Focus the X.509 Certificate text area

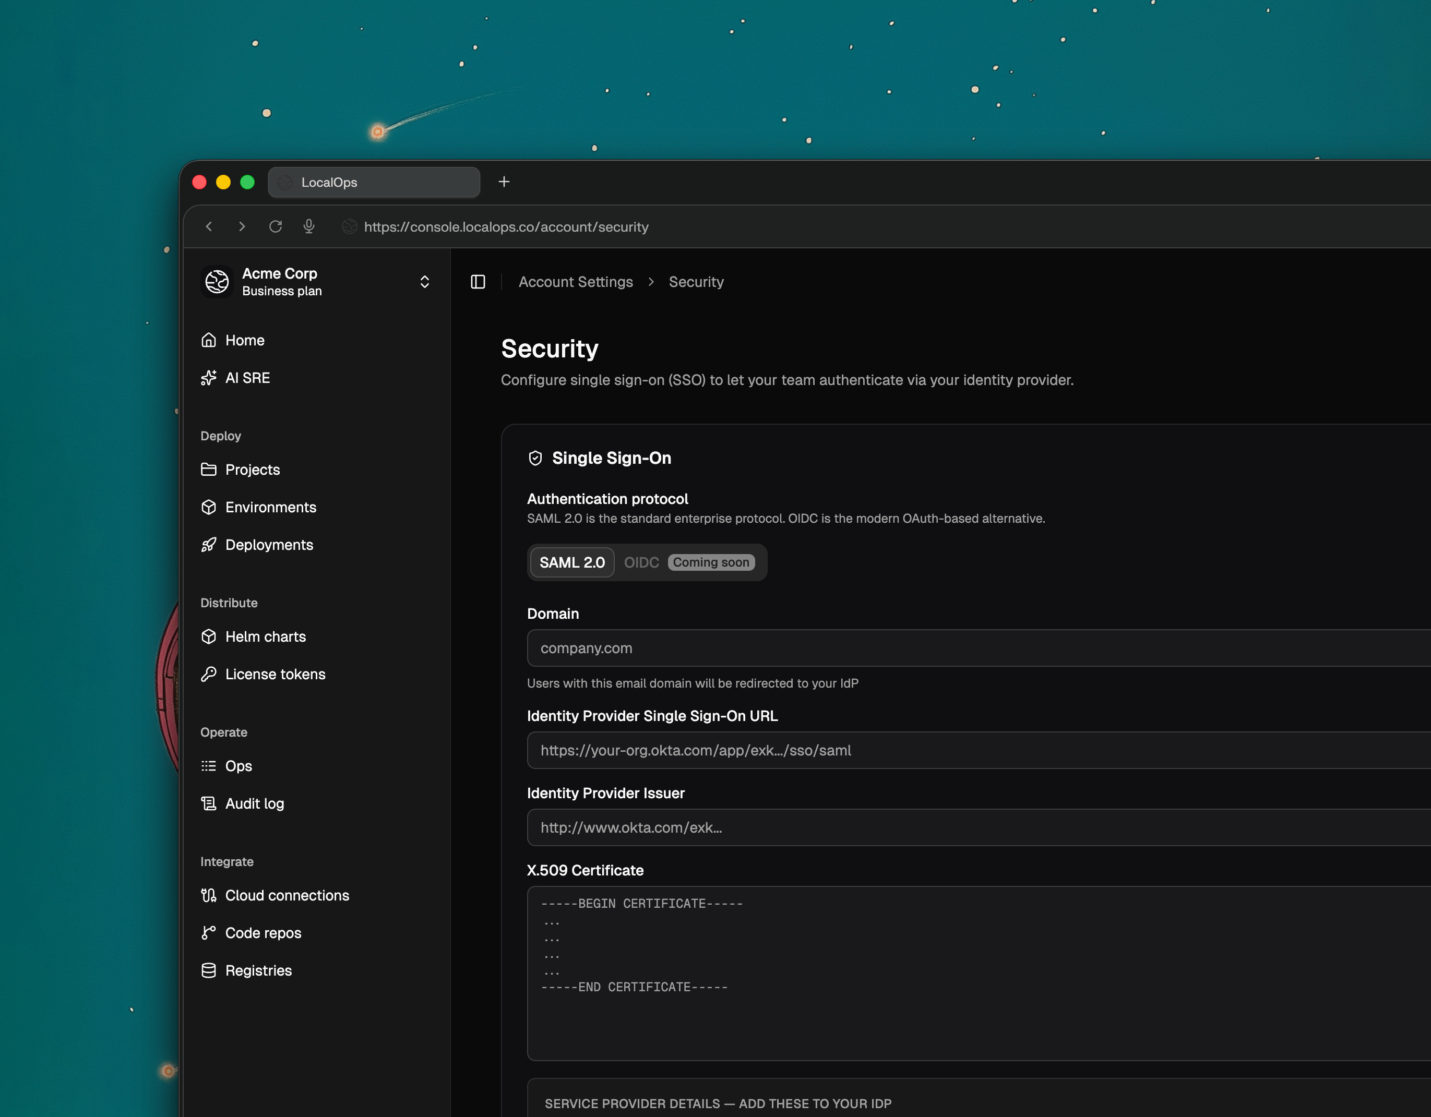pos(976,973)
